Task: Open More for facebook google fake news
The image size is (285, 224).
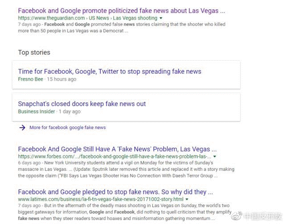Action: [68, 128]
